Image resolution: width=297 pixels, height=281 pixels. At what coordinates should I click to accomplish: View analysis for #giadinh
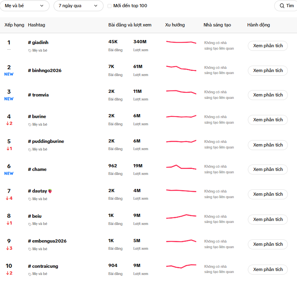pyautogui.click(x=267, y=46)
